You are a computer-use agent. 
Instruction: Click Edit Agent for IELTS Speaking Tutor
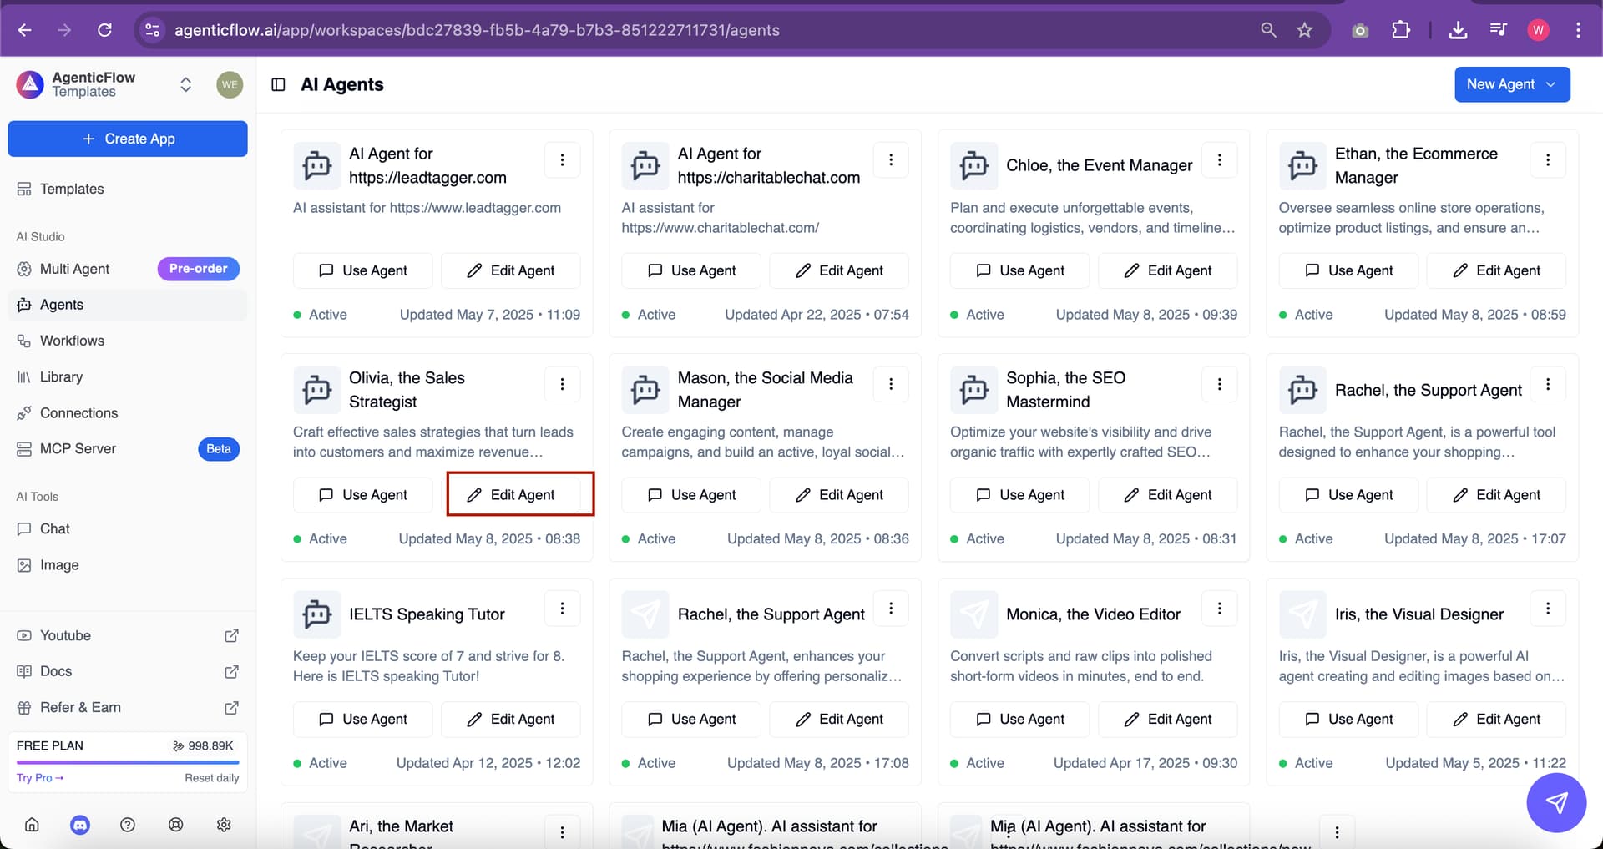[511, 719]
